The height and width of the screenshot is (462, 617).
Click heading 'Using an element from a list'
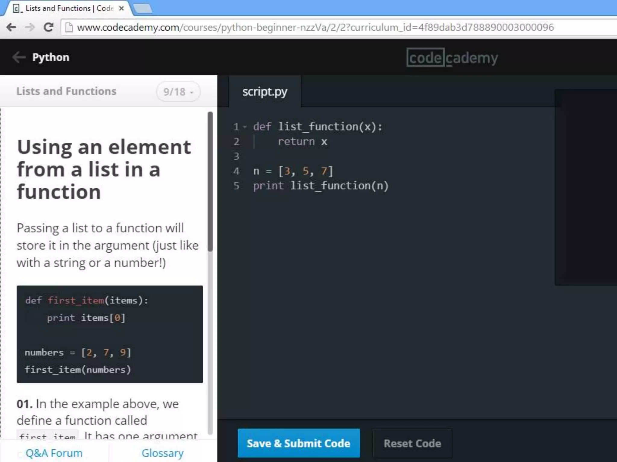[104, 169]
